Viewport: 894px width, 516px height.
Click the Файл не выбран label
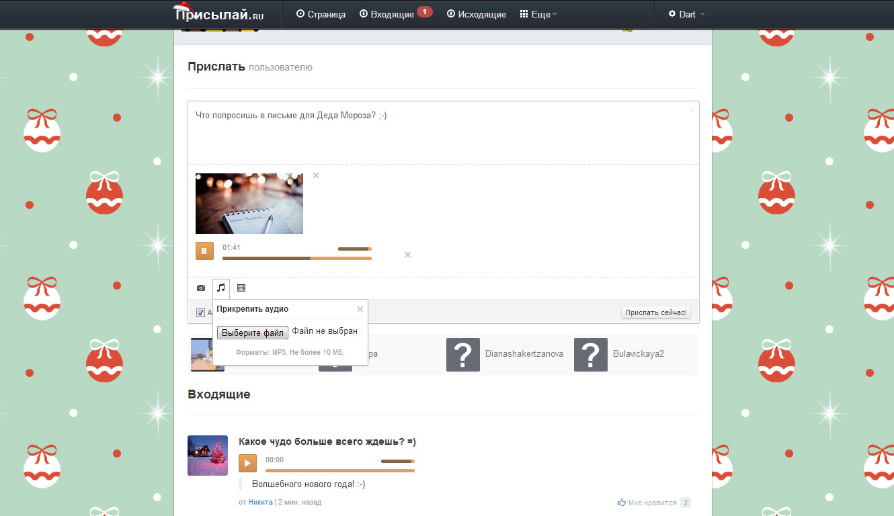pos(325,331)
